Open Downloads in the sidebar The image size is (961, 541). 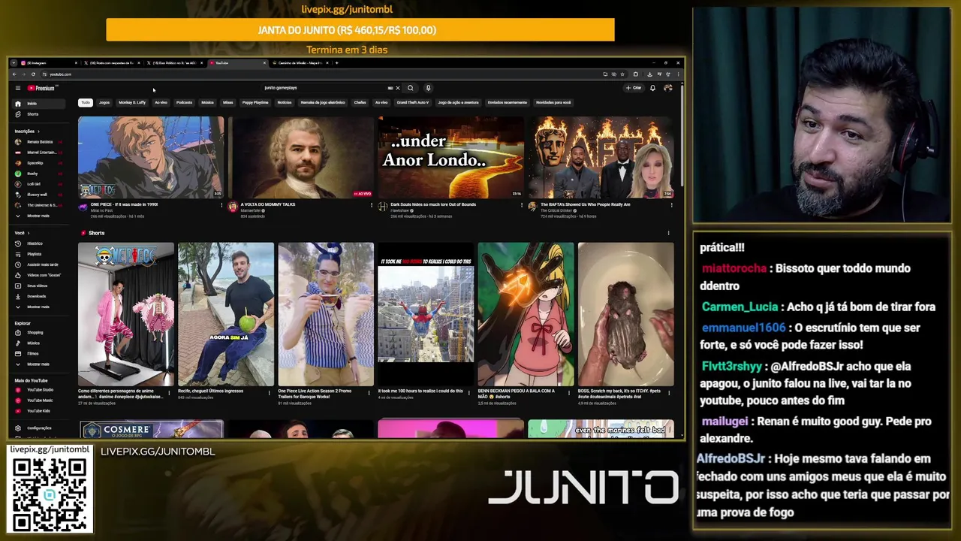[x=38, y=296]
